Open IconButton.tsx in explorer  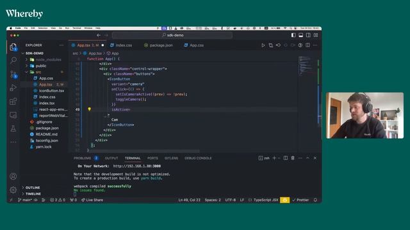(x=51, y=91)
